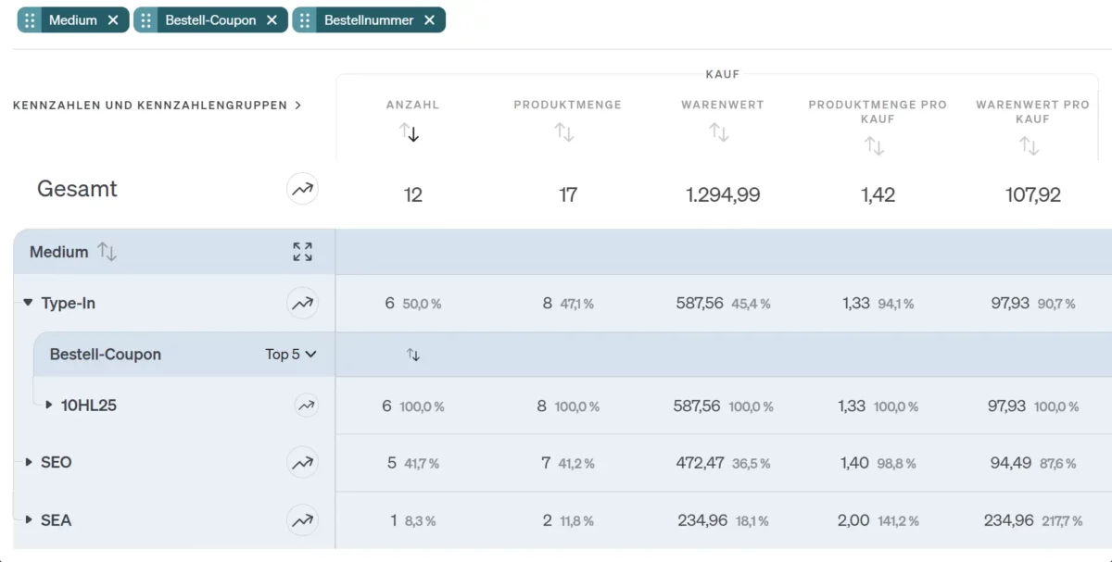
Task: Click Type-In Warenwert value 587,56 45,4 %
Action: [x=723, y=303]
